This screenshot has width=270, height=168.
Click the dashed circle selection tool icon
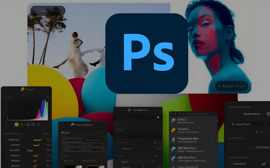pyautogui.click(x=267, y=120)
